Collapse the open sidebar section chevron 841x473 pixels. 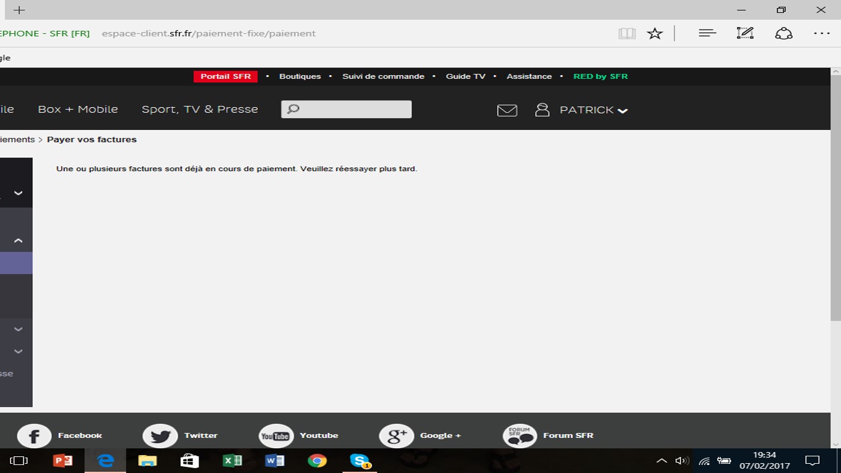(x=18, y=241)
